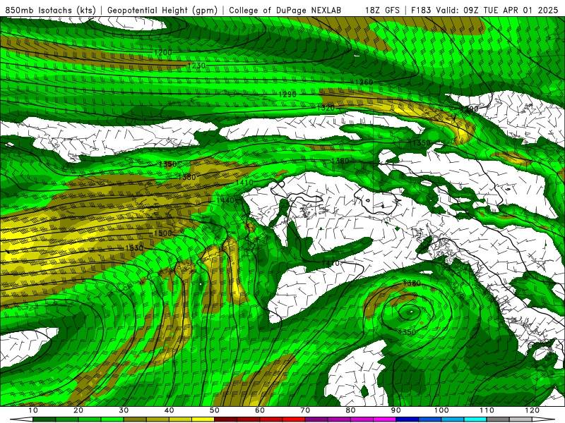
Task: Click the 1200 height contour label
Action: coord(163,52)
